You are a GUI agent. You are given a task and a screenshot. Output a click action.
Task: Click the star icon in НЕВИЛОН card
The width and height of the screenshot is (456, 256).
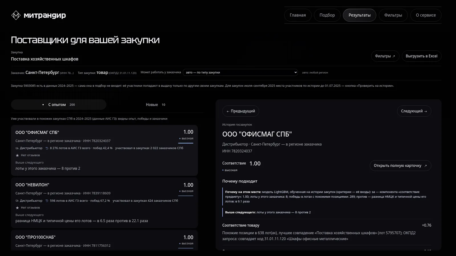click(17, 208)
